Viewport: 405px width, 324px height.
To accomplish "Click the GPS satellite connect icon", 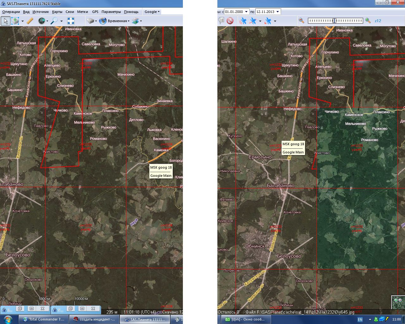I will coord(243,21).
